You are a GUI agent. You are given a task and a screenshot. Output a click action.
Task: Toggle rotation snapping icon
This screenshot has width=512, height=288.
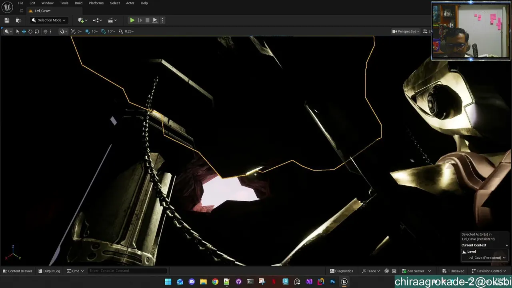104,31
